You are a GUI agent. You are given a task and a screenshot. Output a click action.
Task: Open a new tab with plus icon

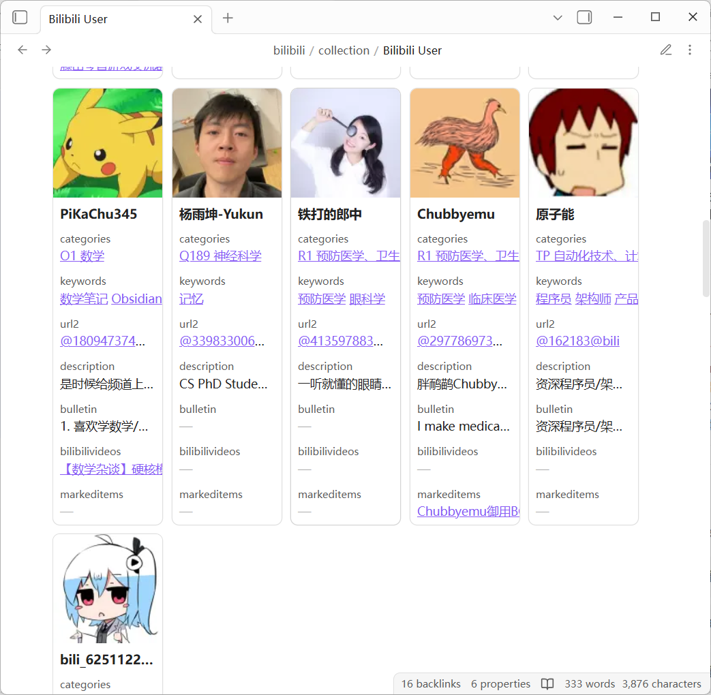coord(228,18)
